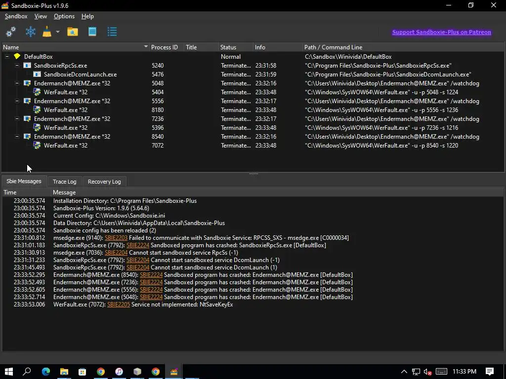Click the Info column header
506x379 pixels.
point(278,47)
